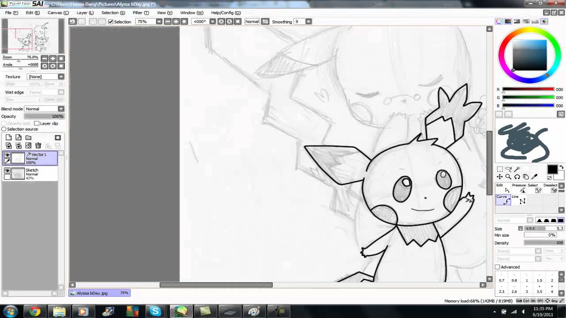Select the Sketch layer
The width and height of the screenshot is (566, 318).
click(x=31, y=174)
